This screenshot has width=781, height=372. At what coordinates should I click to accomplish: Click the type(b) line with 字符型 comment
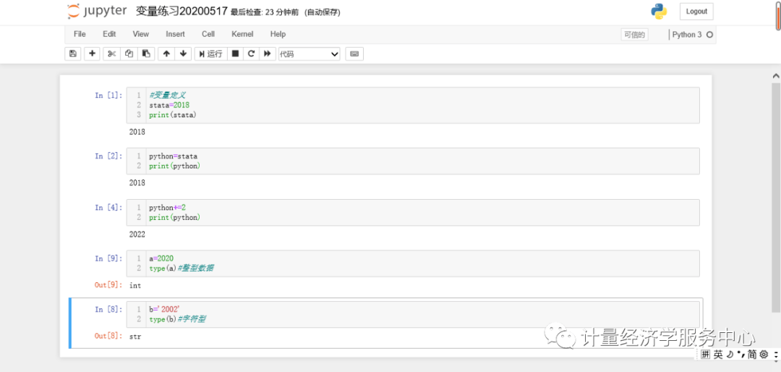click(177, 319)
